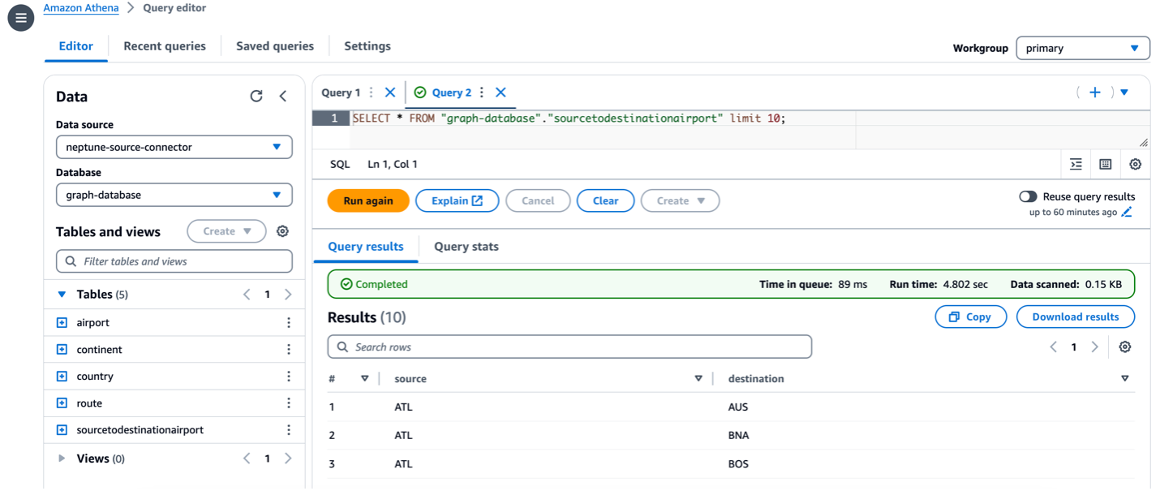Expand the Views section
The width and height of the screenshot is (1160, 491).
click(x=62, y=458)
